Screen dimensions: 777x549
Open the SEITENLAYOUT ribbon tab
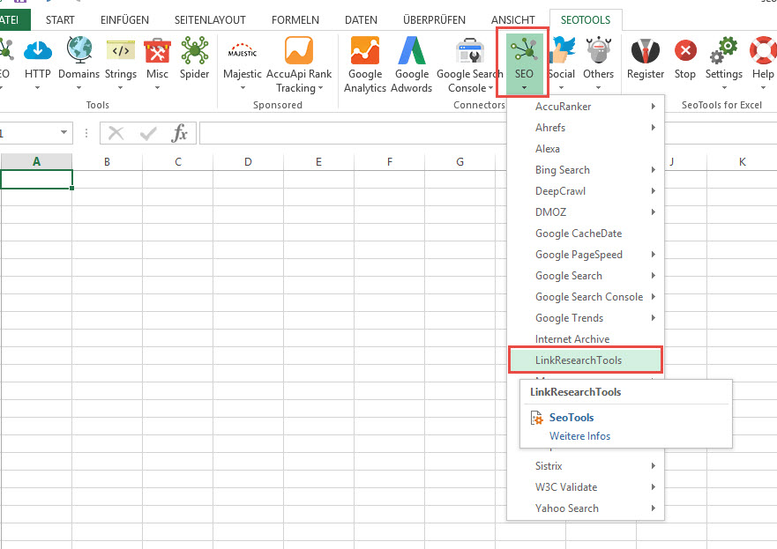(210, 20)
